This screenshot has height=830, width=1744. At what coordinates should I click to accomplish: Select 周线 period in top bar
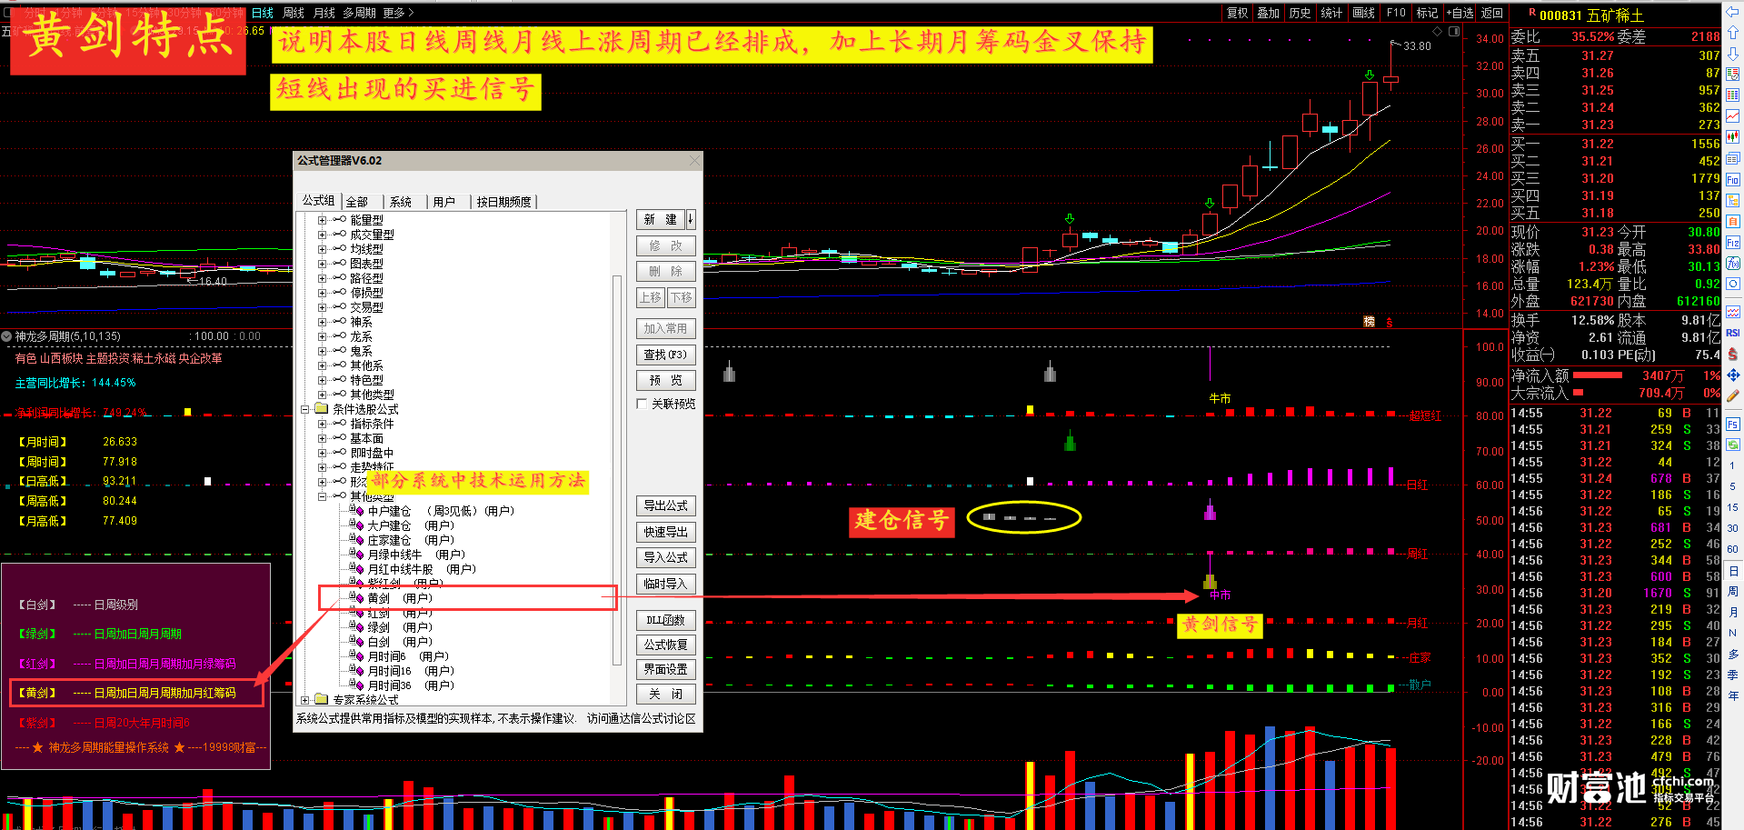point(294,13)
